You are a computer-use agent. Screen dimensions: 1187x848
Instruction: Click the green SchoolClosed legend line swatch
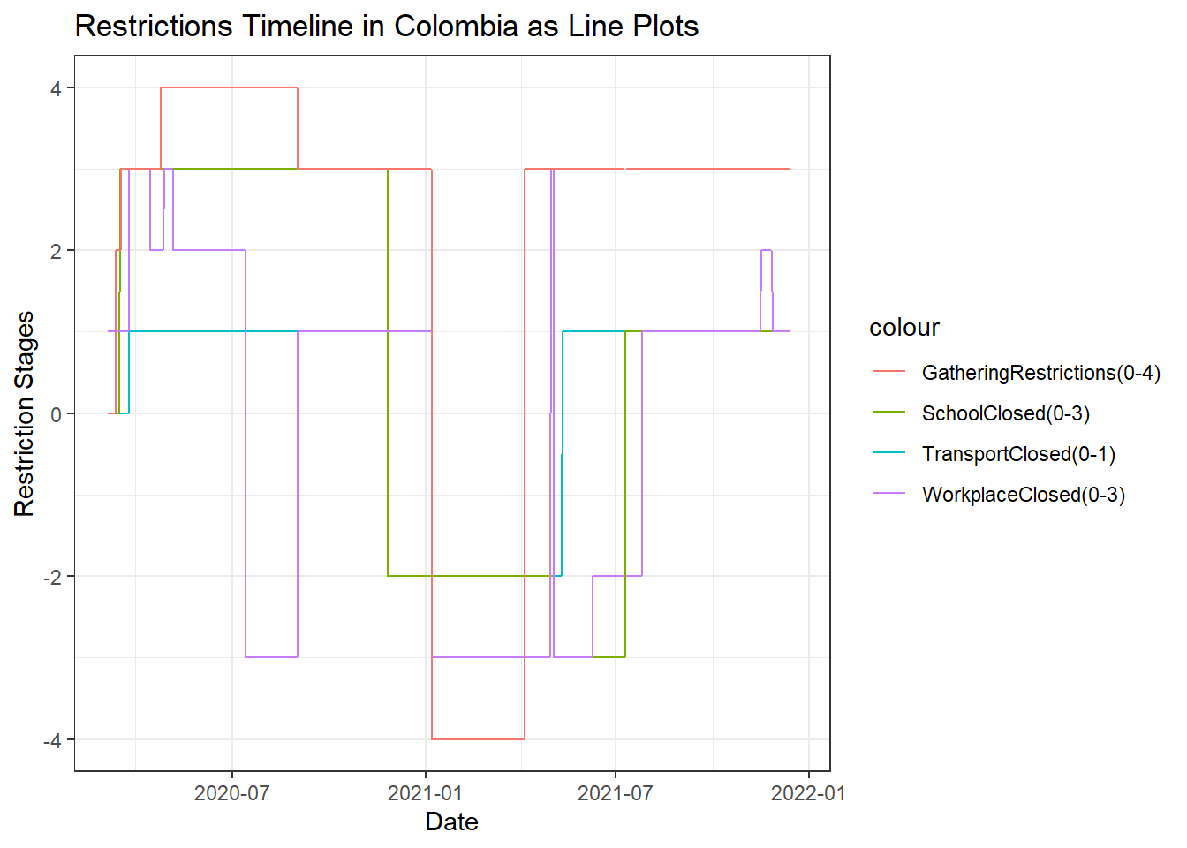888,413
